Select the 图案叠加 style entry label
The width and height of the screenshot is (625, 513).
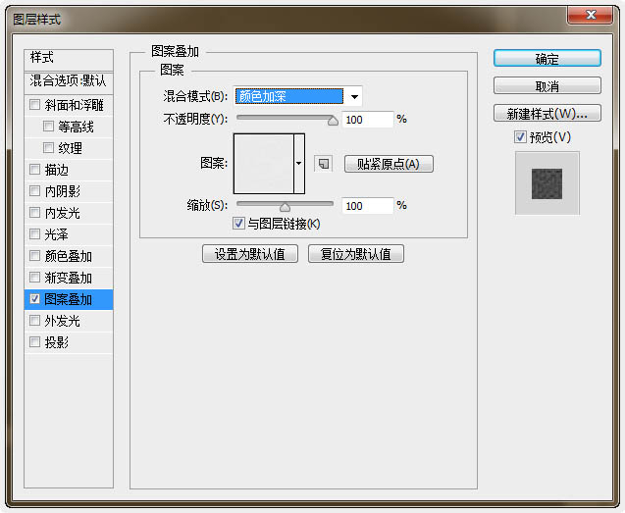(68, 299)
